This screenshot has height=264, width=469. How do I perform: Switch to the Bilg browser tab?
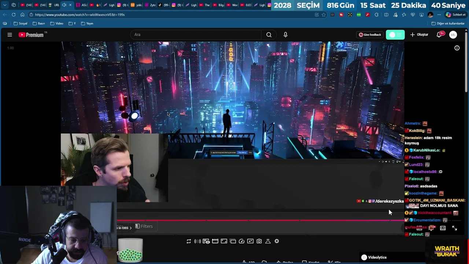(219, 5)
